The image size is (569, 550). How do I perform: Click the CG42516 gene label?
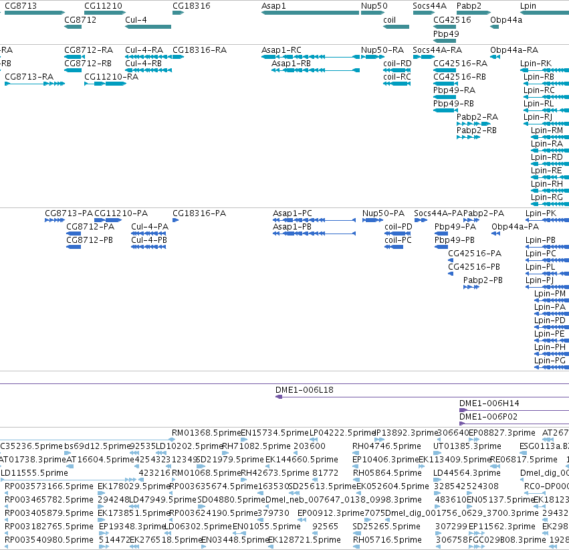click(452, 20)
